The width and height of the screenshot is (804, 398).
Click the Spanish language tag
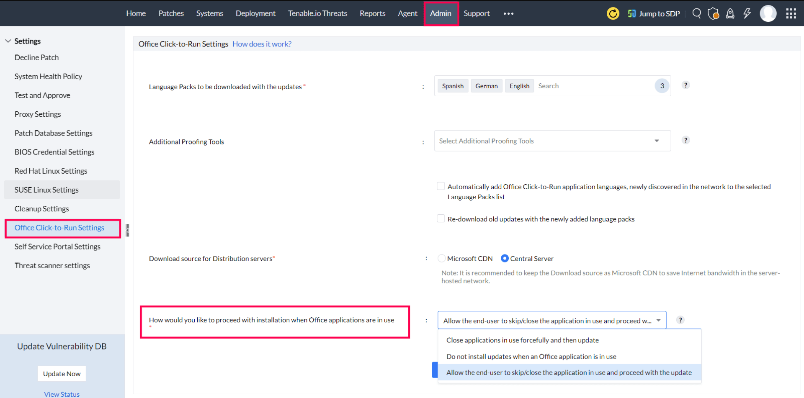453,86
